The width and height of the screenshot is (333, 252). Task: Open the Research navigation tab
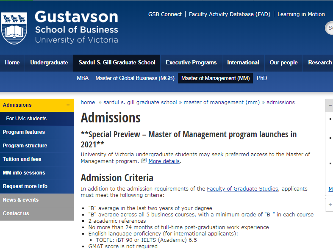point(318,63)
